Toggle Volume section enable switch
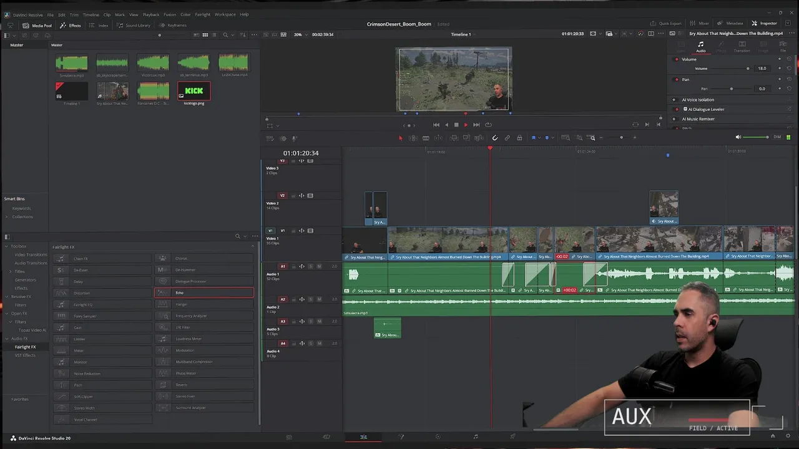This screenshot has height=449, width=799. coord(677,59)
